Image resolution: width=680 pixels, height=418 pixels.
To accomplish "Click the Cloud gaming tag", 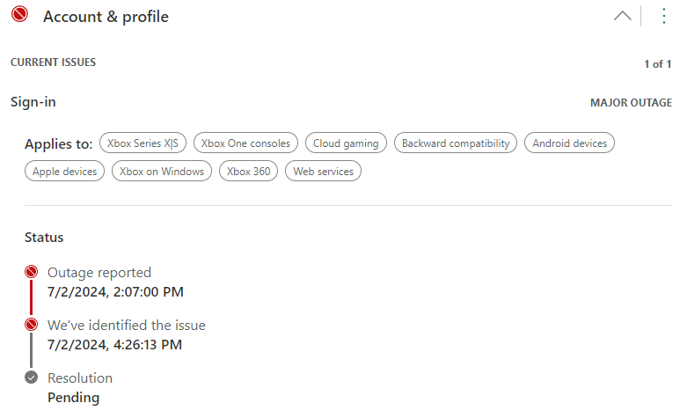I will point(346,143).
